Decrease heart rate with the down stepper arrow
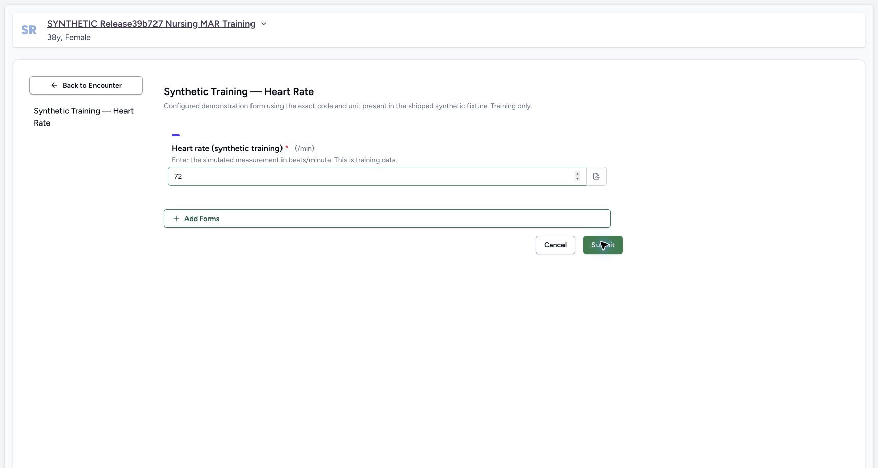Viewport: 878px width, 468px height. click(x=577, y=179)
